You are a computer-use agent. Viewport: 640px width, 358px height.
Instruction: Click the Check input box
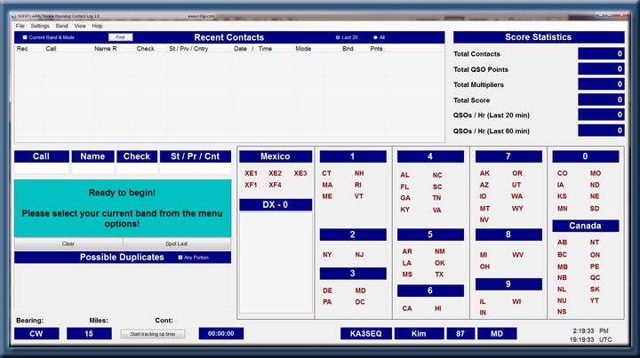(x=137, y=169)
